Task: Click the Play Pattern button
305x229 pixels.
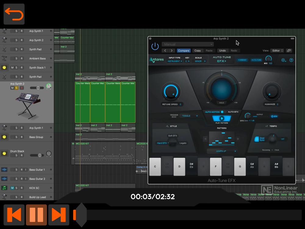Action: click(221, 118)
